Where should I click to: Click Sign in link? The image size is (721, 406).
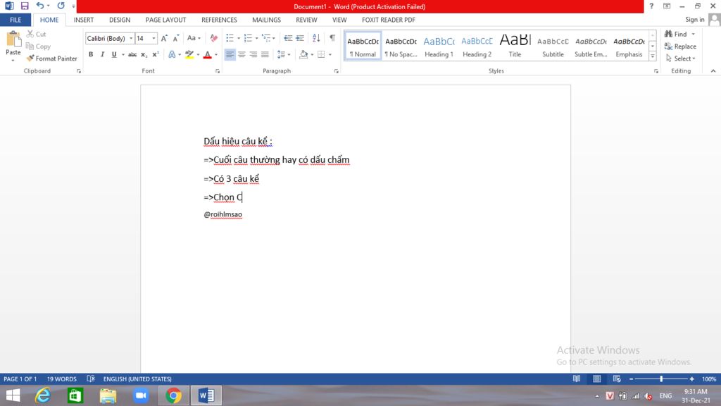(x=694, y=19)
